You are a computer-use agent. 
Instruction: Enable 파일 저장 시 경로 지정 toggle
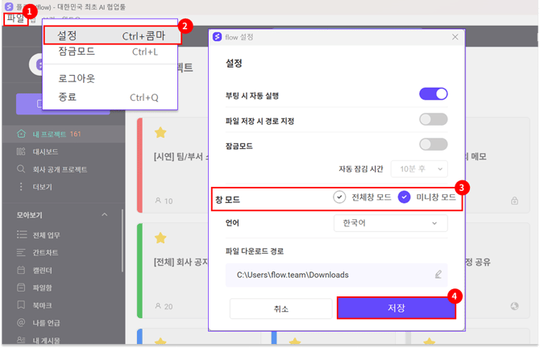point(433,119)
